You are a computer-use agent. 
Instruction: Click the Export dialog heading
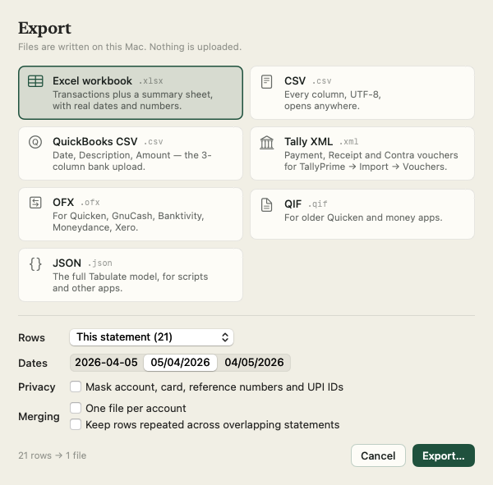pos(44,28)
